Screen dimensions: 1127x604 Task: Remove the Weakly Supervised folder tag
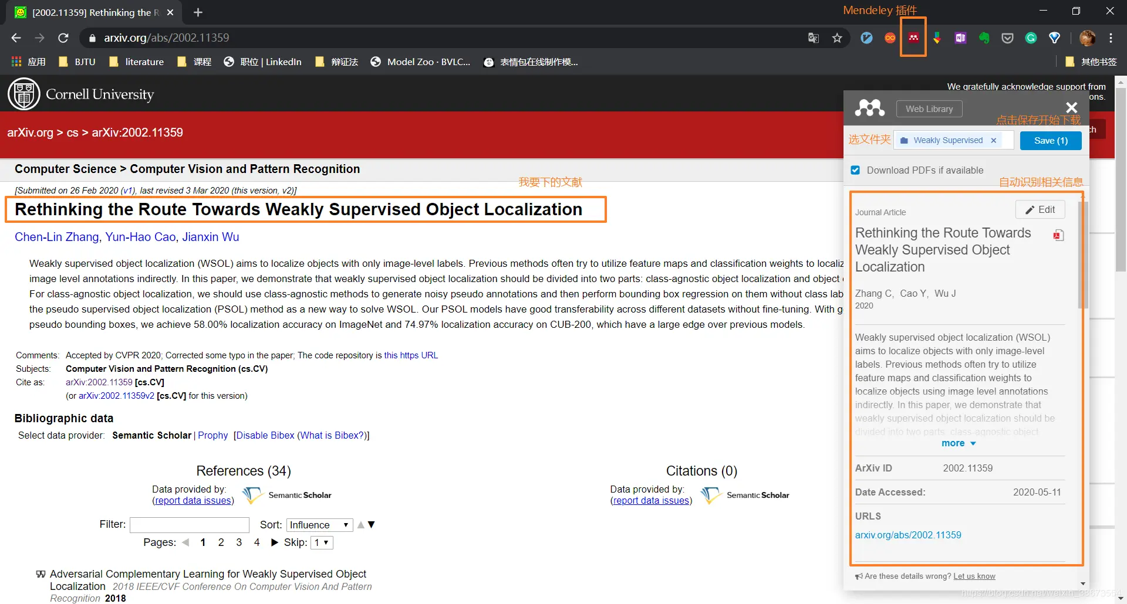tap(993, 140)
